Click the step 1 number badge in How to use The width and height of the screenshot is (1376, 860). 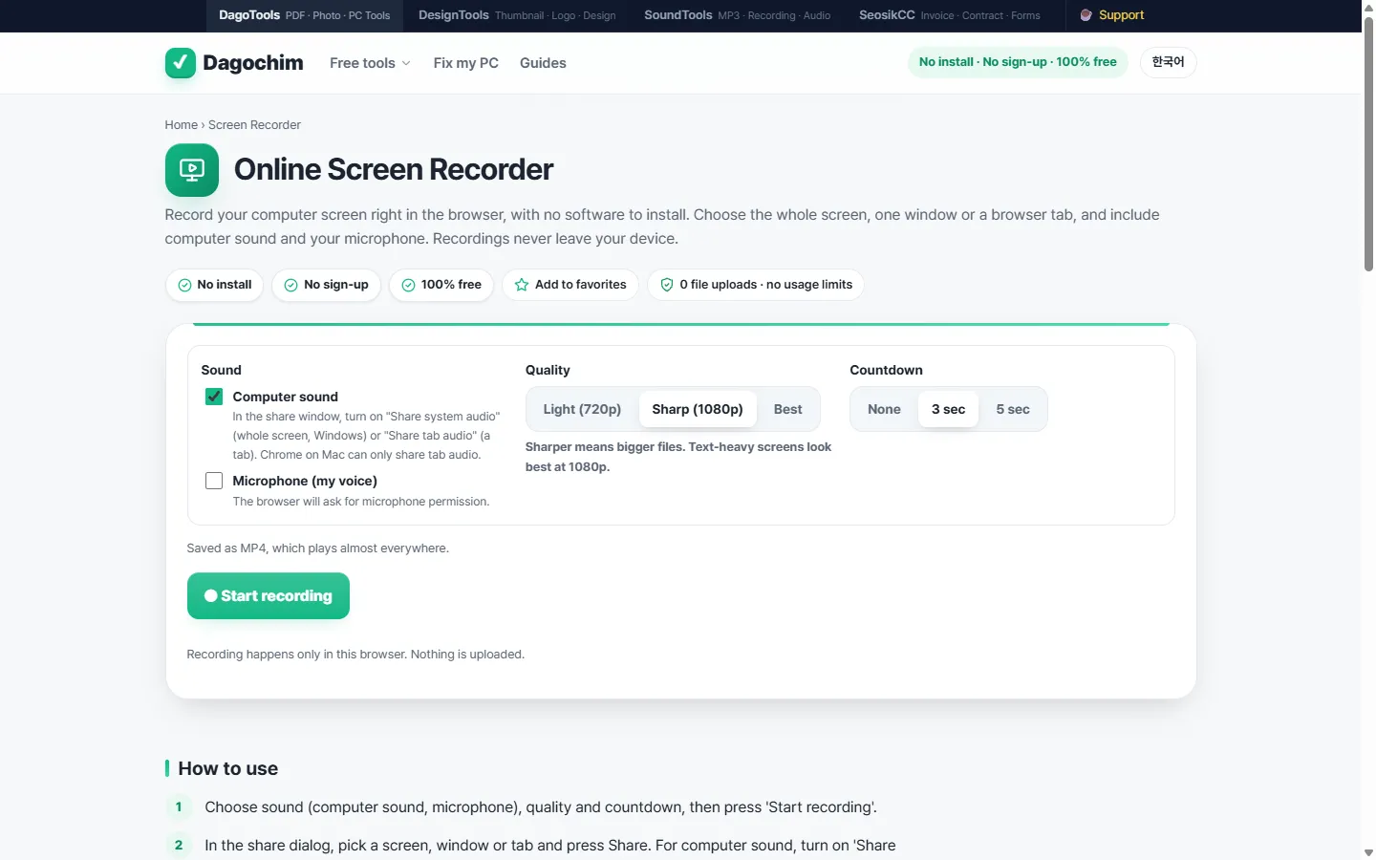coord(179,807)
